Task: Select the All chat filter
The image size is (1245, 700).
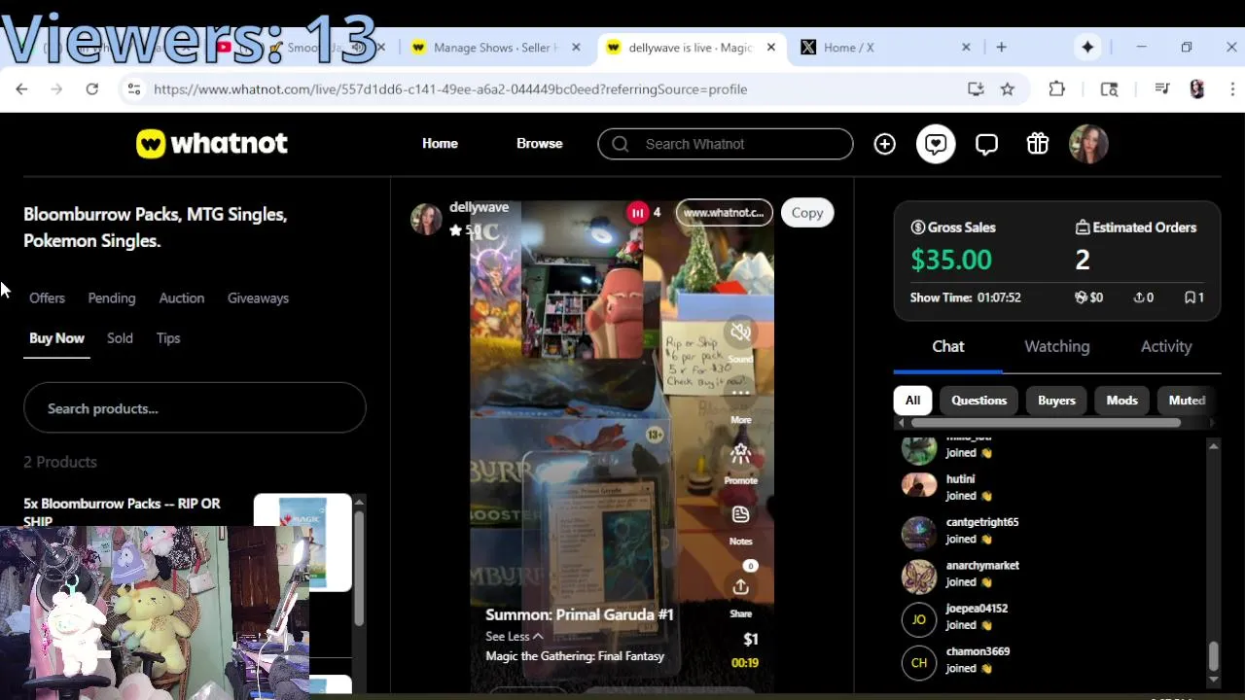Action: point(912,401)
